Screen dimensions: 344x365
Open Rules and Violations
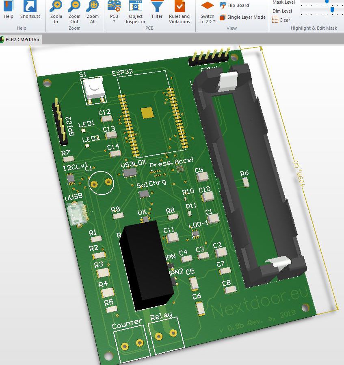(x=180, y=12)
